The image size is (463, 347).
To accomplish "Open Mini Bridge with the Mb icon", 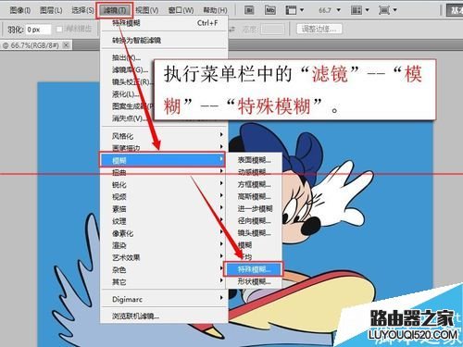I will click(x=270, y=10).
